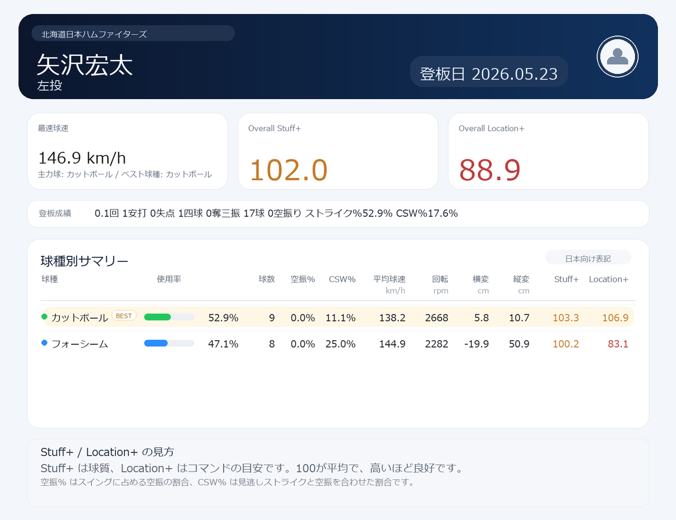The height and width of the screenshot is (520, 676).
Task: Click the 日本向け表記 pill button
Action: [x=588, y=258]
